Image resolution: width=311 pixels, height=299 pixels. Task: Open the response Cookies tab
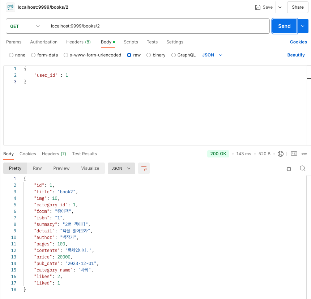(x=28, y=154)
